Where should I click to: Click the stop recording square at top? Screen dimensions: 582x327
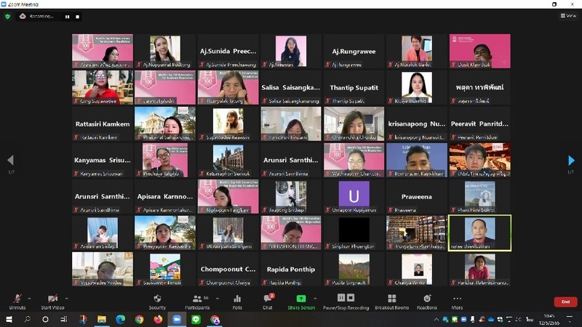click(x=79, y=16)
